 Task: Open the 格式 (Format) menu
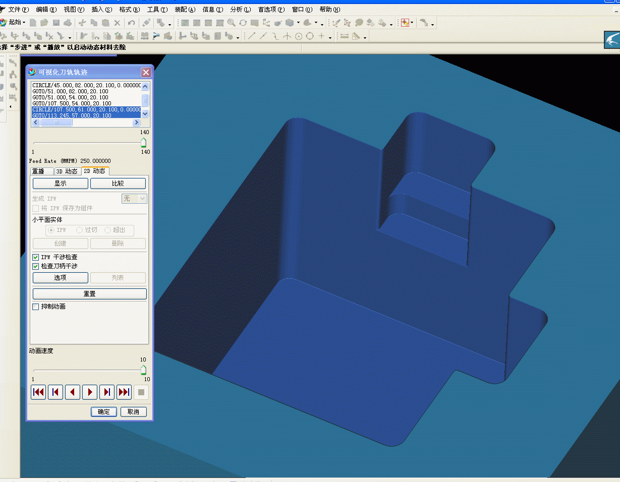(130, 10)
